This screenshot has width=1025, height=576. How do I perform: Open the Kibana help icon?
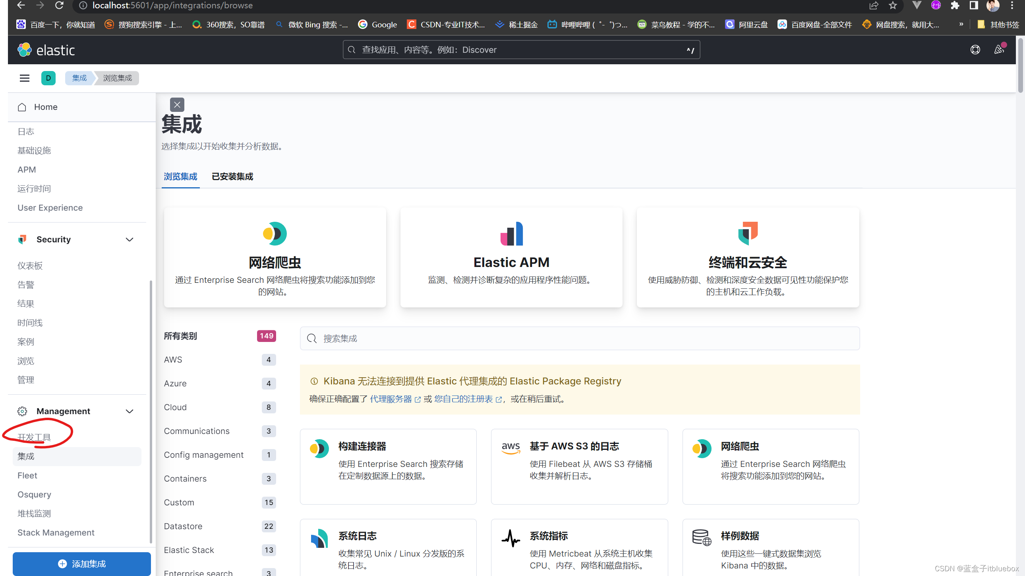(x=975, y=50)
